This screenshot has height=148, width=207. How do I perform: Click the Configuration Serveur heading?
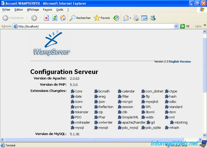[64, 72]
